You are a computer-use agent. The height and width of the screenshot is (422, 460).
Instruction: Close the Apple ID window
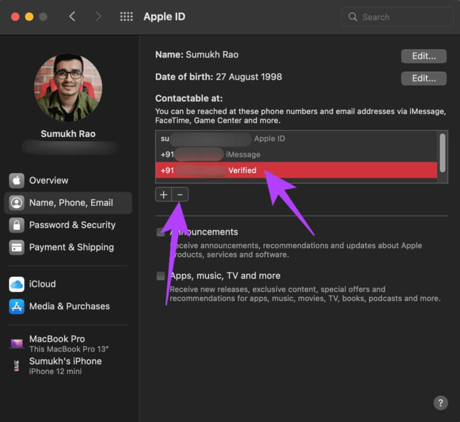[15, 17]
